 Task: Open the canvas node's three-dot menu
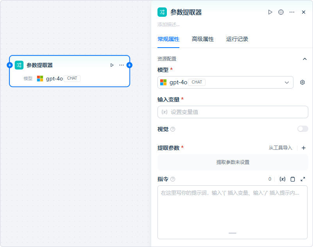click(x=122, y=65)
